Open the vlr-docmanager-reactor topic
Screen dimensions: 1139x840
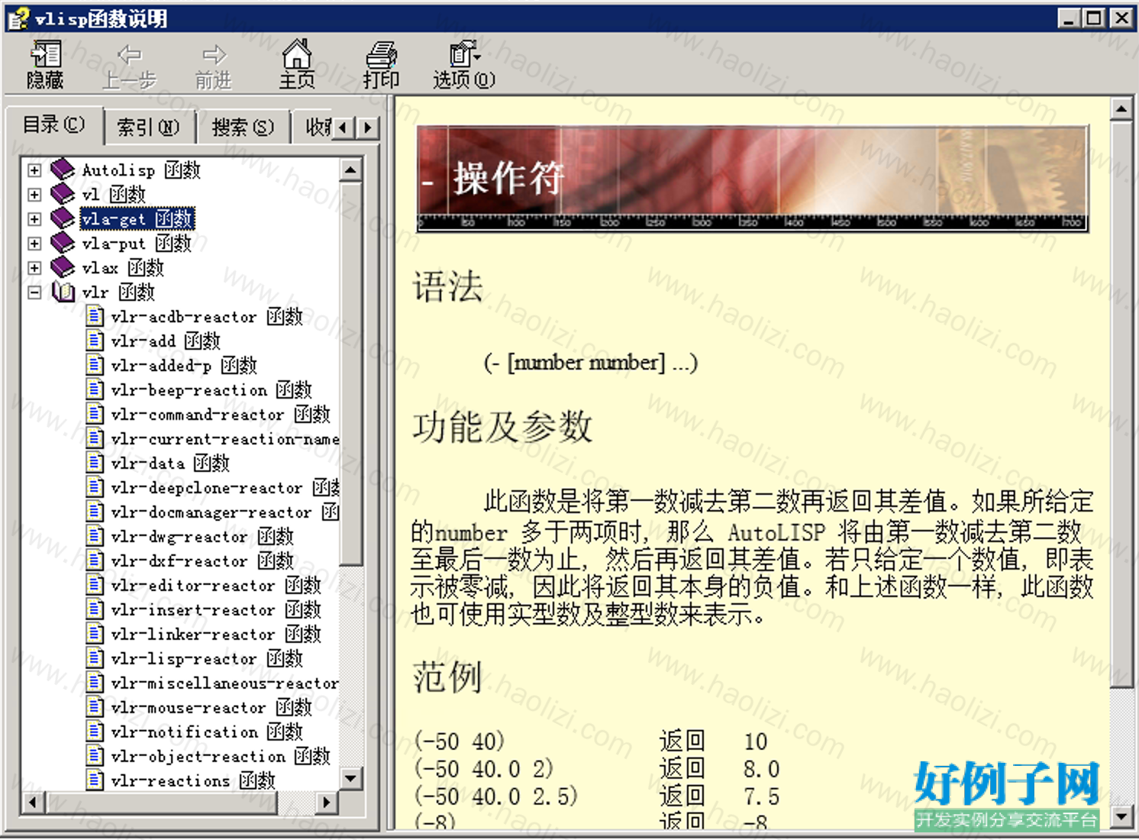(225, 512)
